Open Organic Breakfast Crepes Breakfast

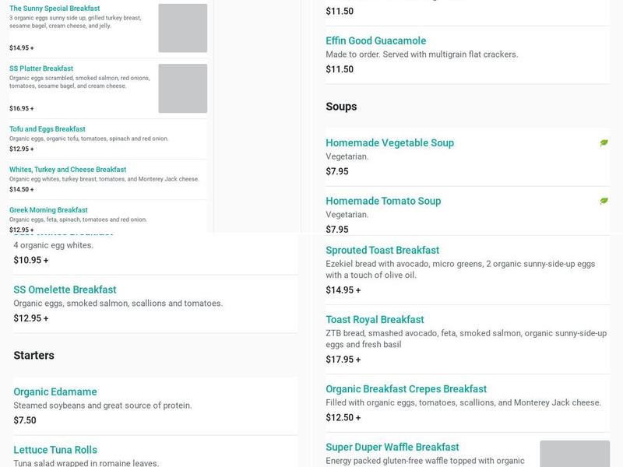(406, 389)
